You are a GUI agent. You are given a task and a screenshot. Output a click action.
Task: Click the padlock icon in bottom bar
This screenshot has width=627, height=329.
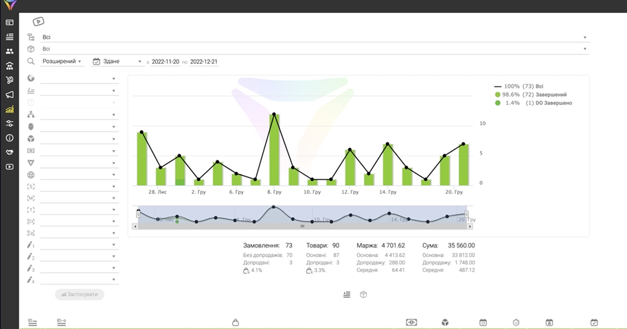[x=236, y=322]
